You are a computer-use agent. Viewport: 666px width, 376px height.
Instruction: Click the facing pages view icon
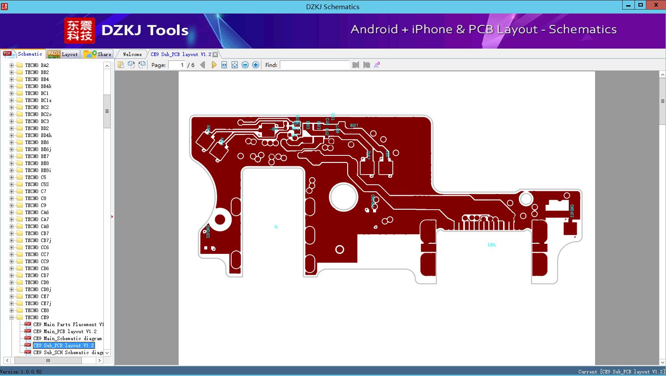click(131, 64)
